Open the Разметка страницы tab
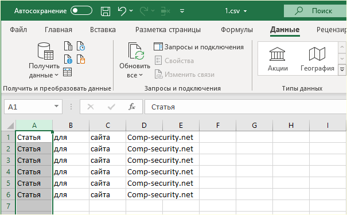 coord(168,30)
